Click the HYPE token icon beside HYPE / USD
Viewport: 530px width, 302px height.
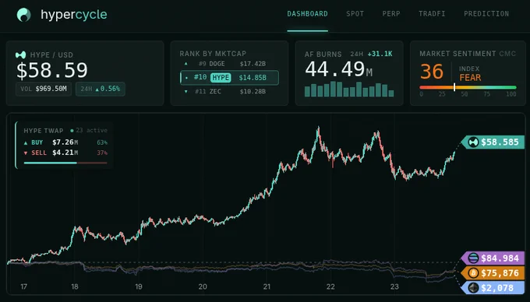(x=20, y=54)
